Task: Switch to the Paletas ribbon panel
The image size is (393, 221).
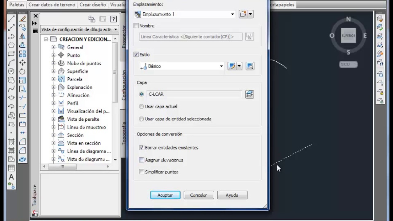Action: tap(17, 5)
